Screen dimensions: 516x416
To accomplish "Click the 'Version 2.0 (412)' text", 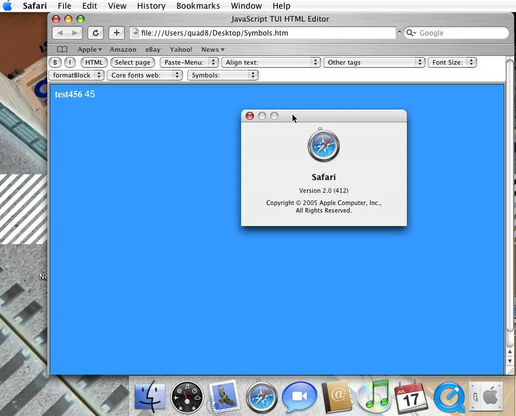I will pos(324,191).
